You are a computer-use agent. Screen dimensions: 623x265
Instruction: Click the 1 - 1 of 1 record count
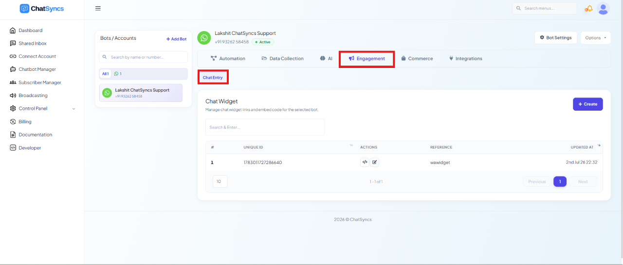point(376,182)
